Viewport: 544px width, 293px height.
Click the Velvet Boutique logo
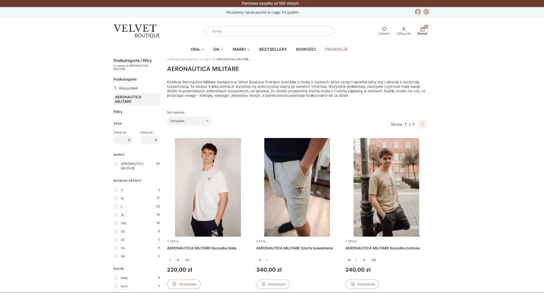[136, 31]
